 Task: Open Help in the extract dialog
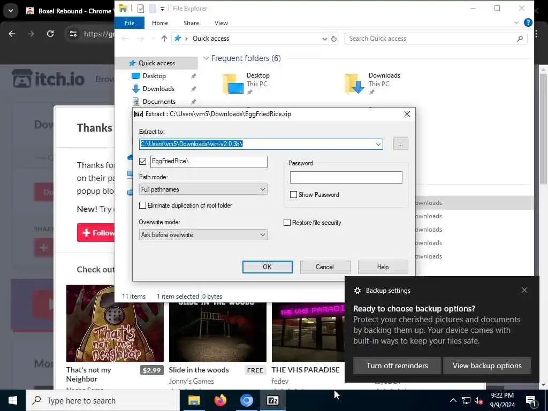(383, 267)
